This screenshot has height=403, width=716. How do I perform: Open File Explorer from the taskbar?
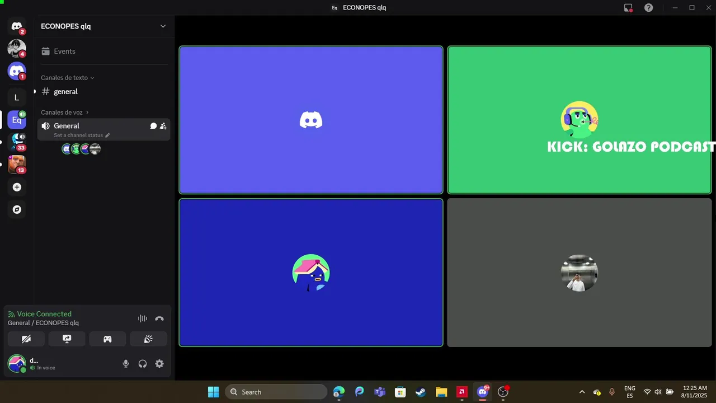click(441, 392)
